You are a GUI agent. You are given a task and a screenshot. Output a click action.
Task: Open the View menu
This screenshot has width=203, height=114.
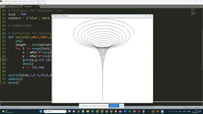pos(19,3)
